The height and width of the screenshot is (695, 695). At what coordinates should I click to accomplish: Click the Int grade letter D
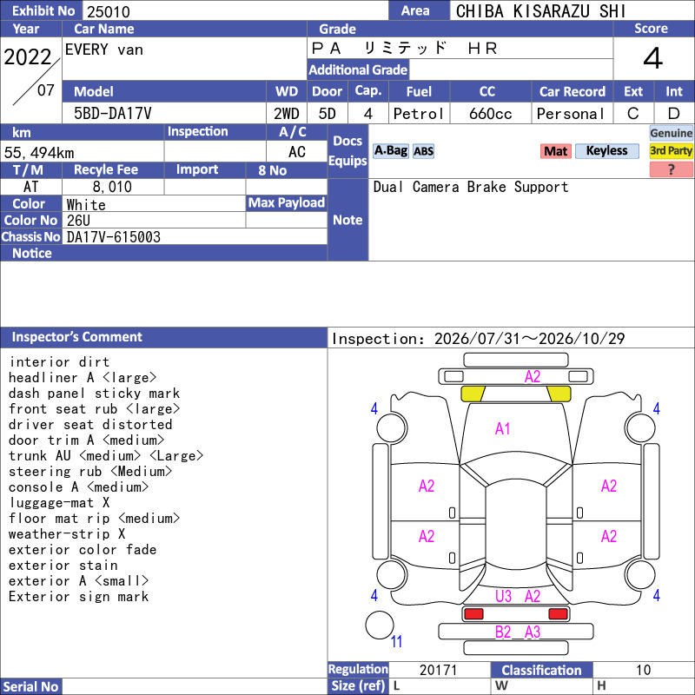coord(674,114)
